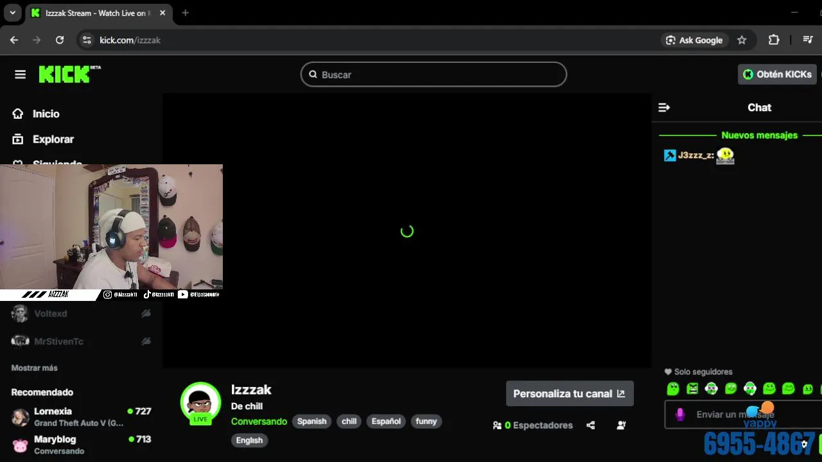The height and width of the screenshot is (462, 822).
Task: Focus the Buscar search field
Action: click(x=433, y=74)
